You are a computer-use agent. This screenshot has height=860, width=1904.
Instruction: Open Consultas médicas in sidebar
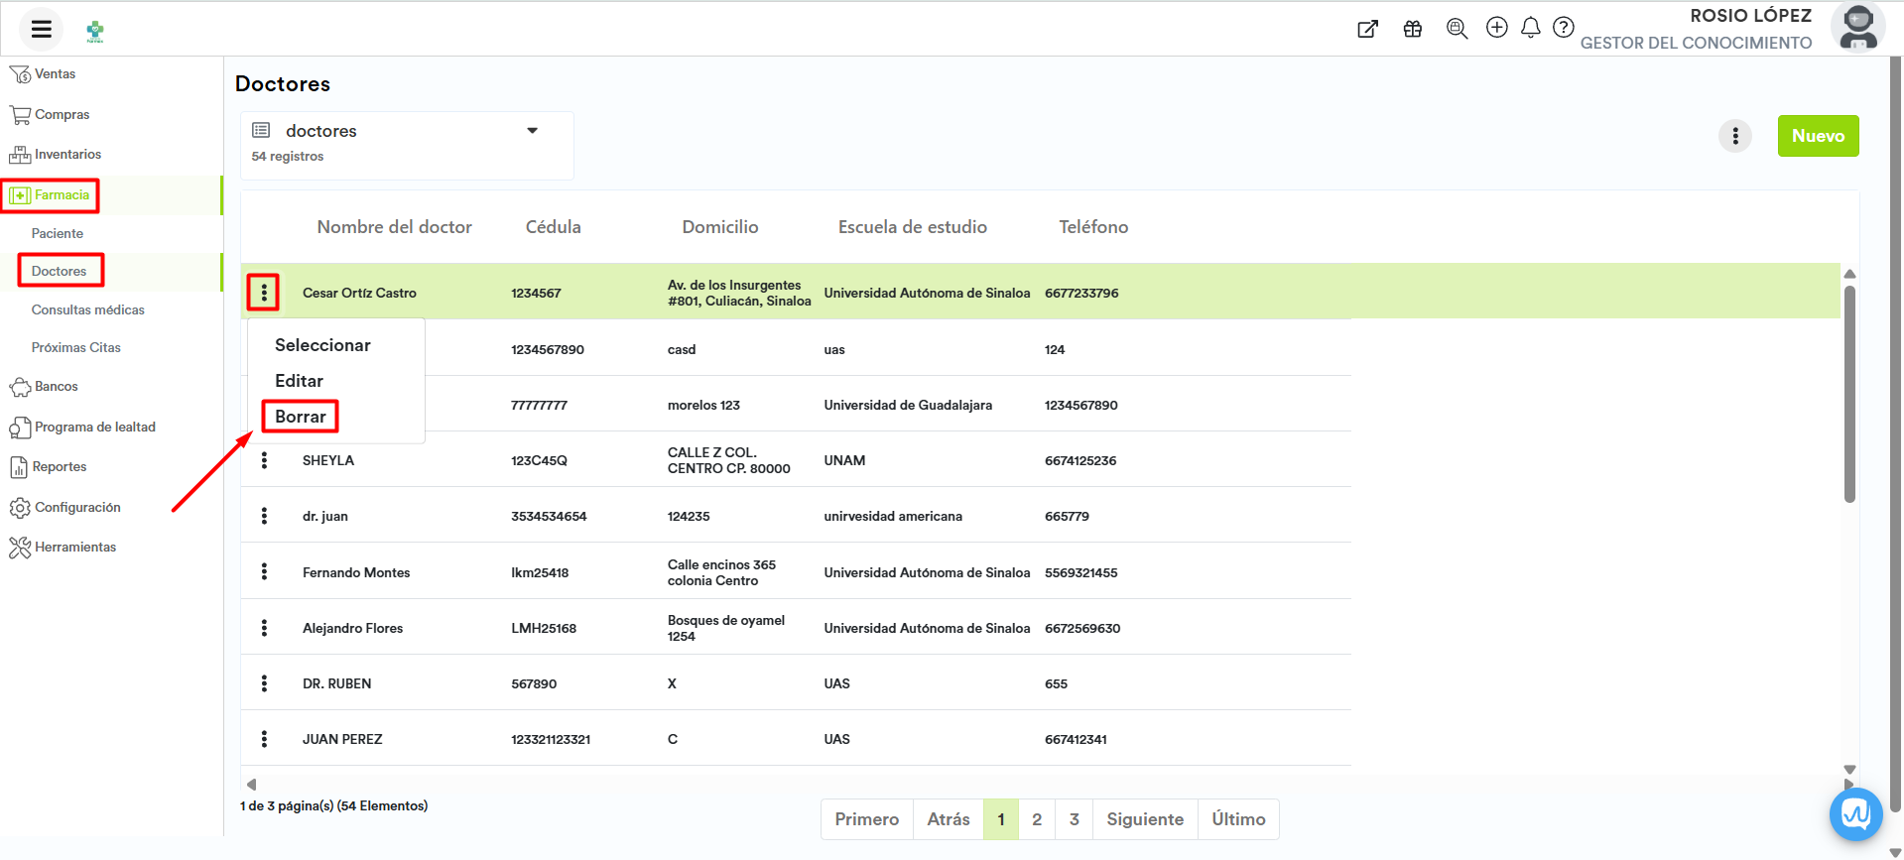[x=87, y=309]
